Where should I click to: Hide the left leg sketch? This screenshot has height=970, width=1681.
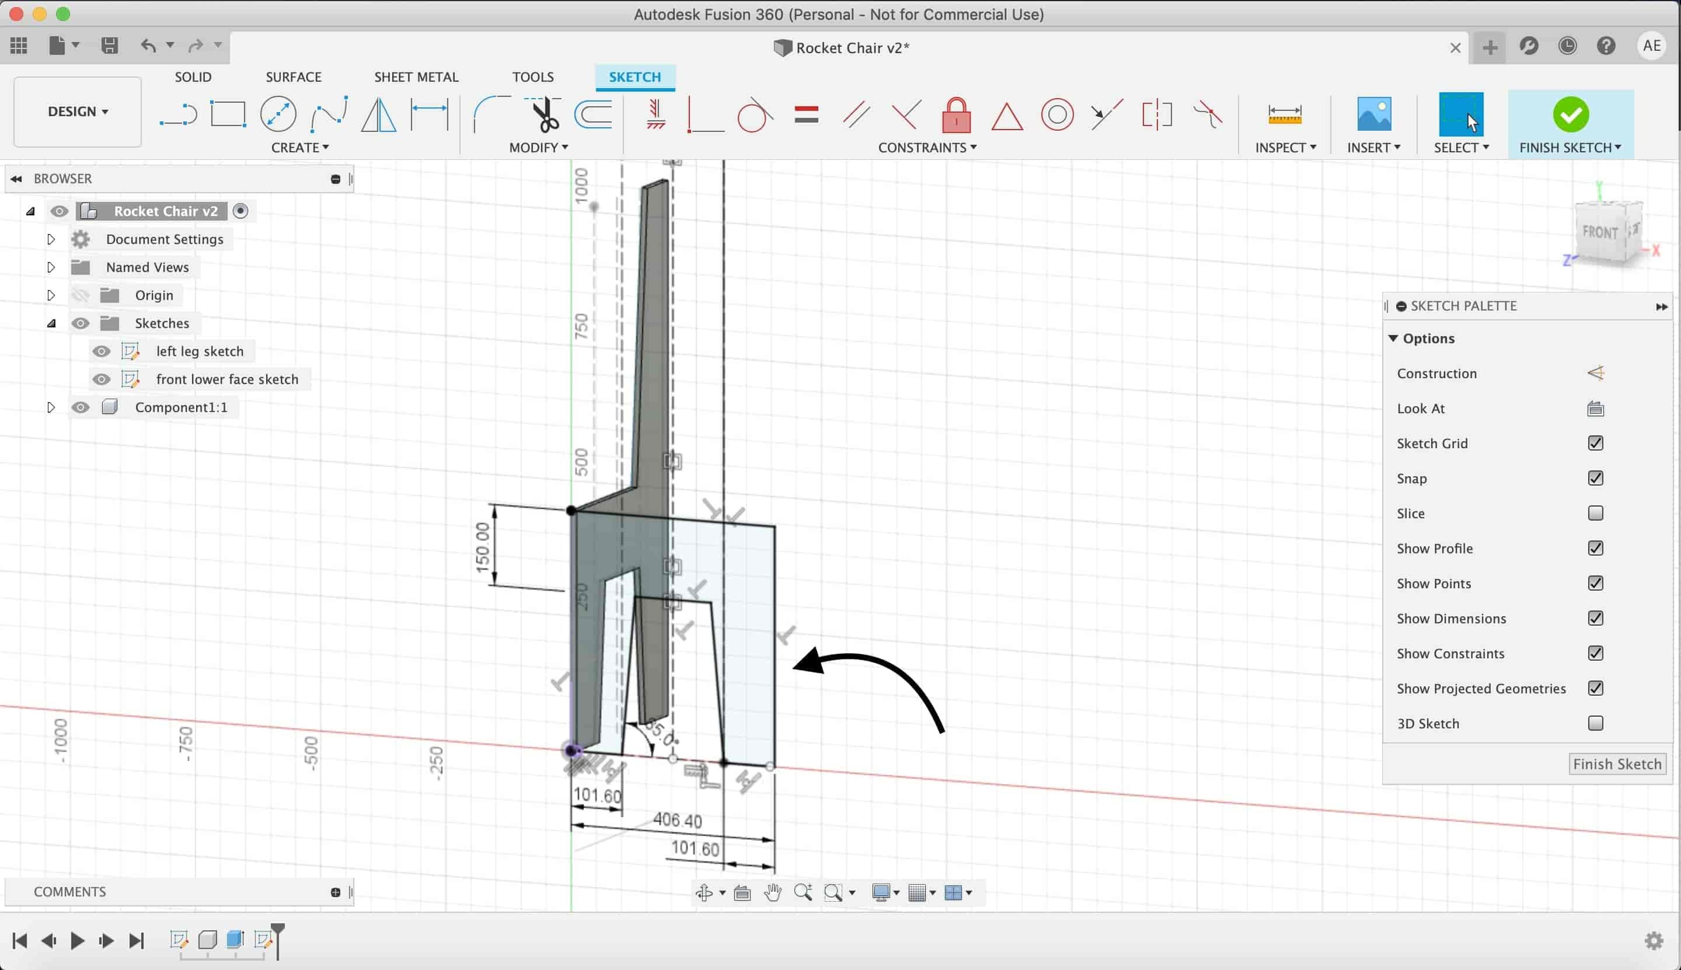tap(102, 351)
